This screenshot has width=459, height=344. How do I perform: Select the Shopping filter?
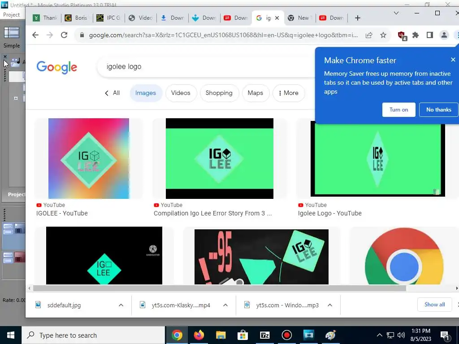click(219, 93)
